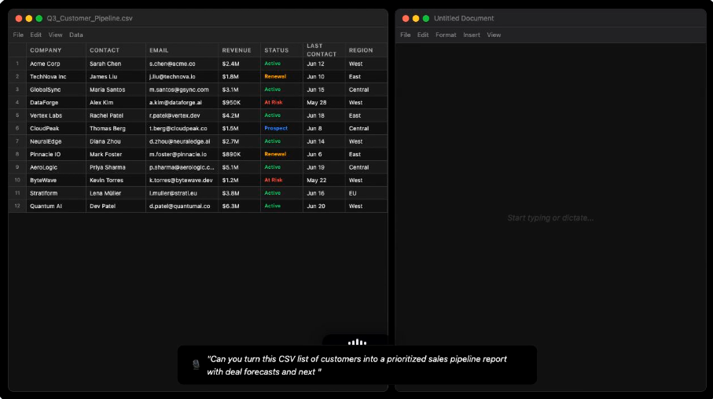Click contact name Maria Santos

click(x=108, y=90)
